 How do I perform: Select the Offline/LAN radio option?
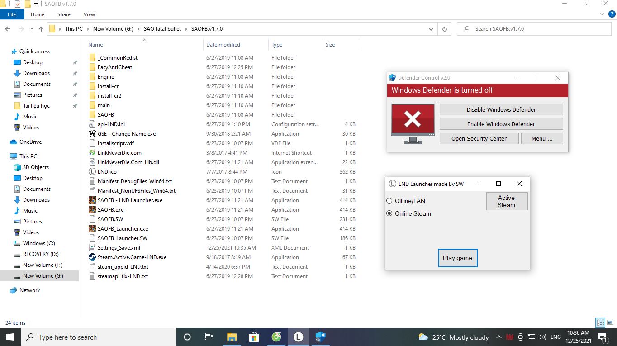pyautogui.click(x=389, y=201)
